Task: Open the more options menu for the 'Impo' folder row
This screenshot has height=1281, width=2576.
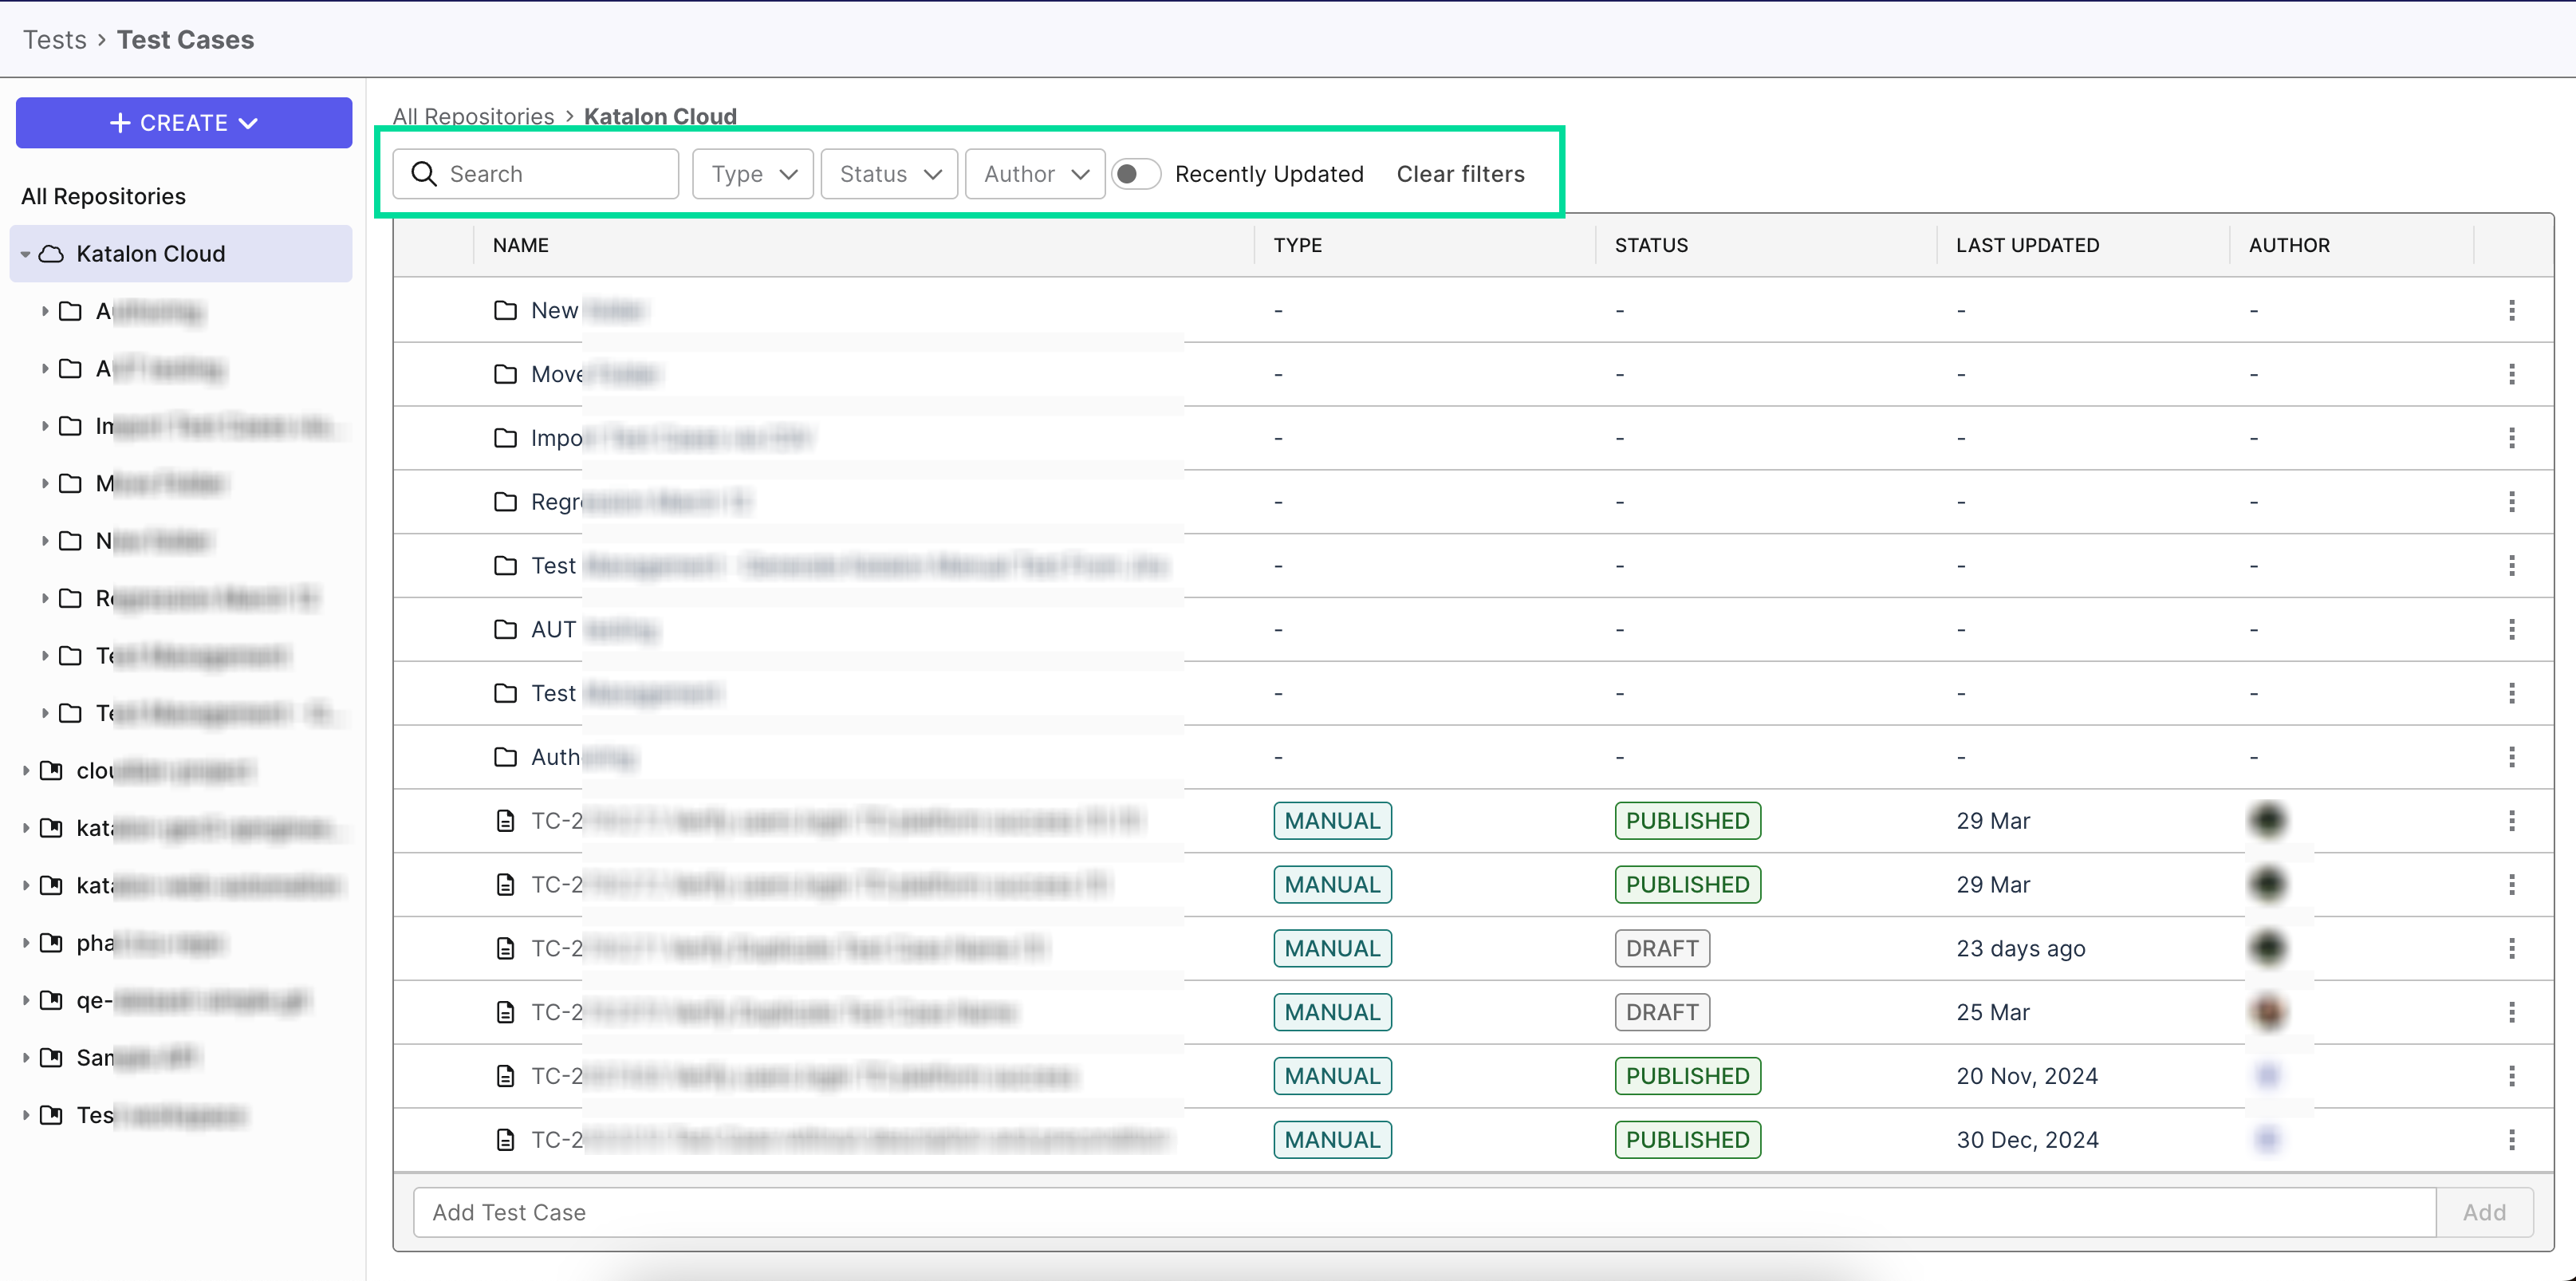Action: point(2511,438)
